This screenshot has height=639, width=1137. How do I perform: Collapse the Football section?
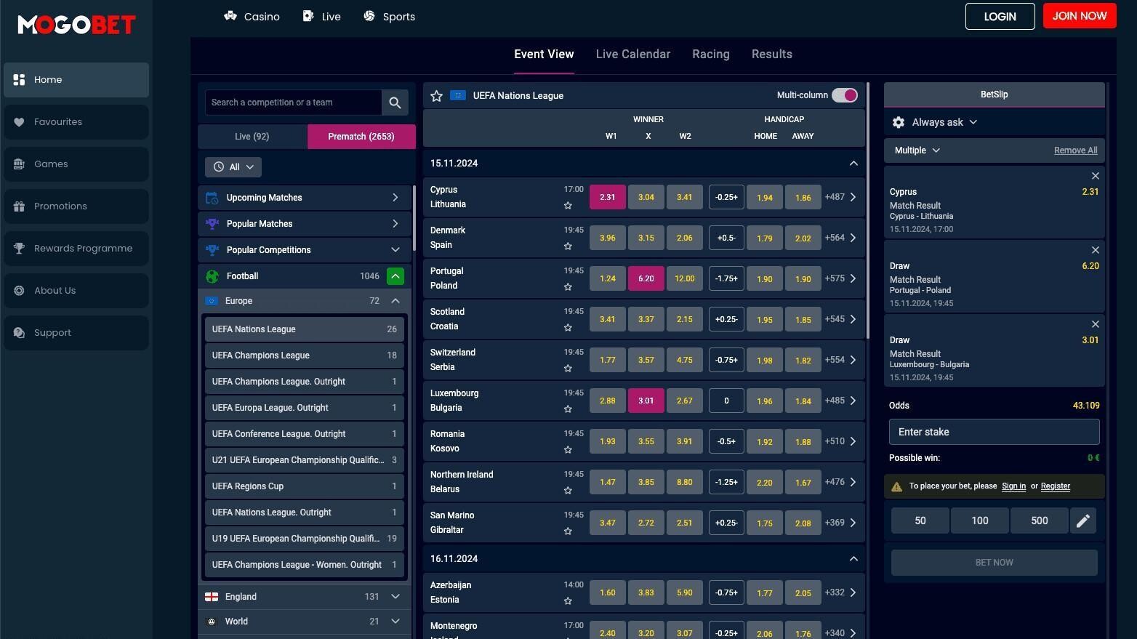(x=395, y=276)
